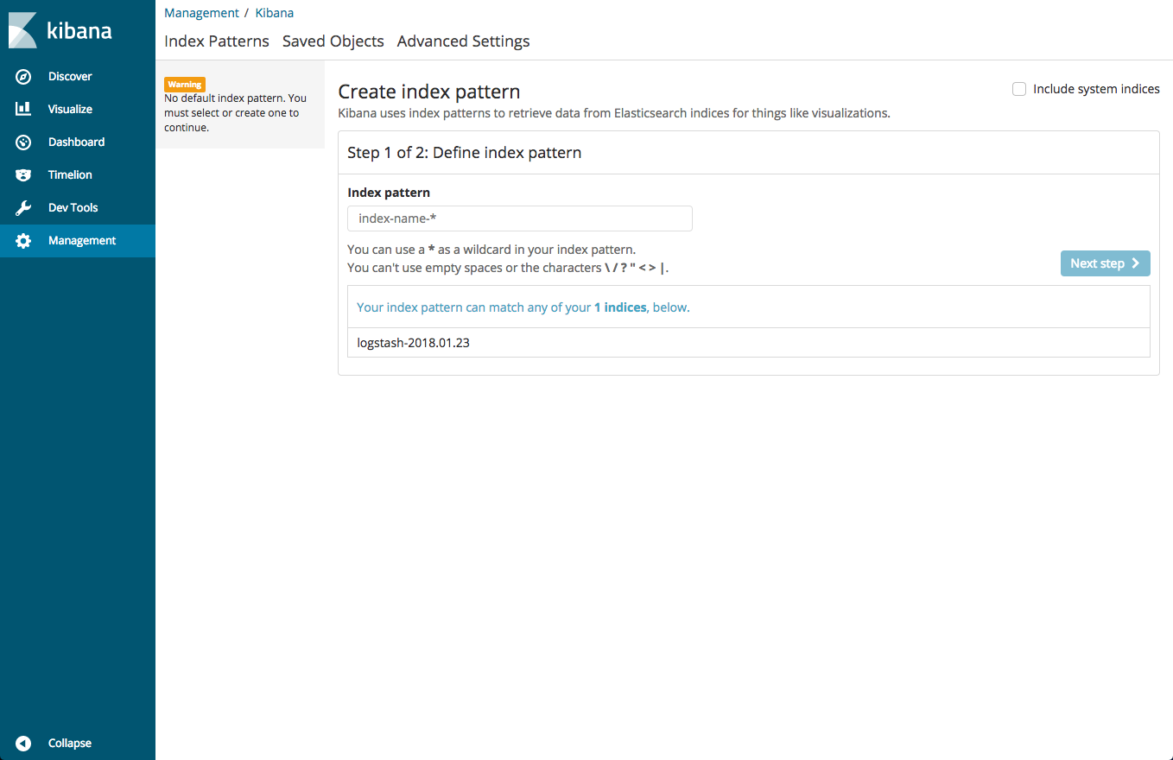
Task: Select Management in the sidebar
Action: click(82, 241)
